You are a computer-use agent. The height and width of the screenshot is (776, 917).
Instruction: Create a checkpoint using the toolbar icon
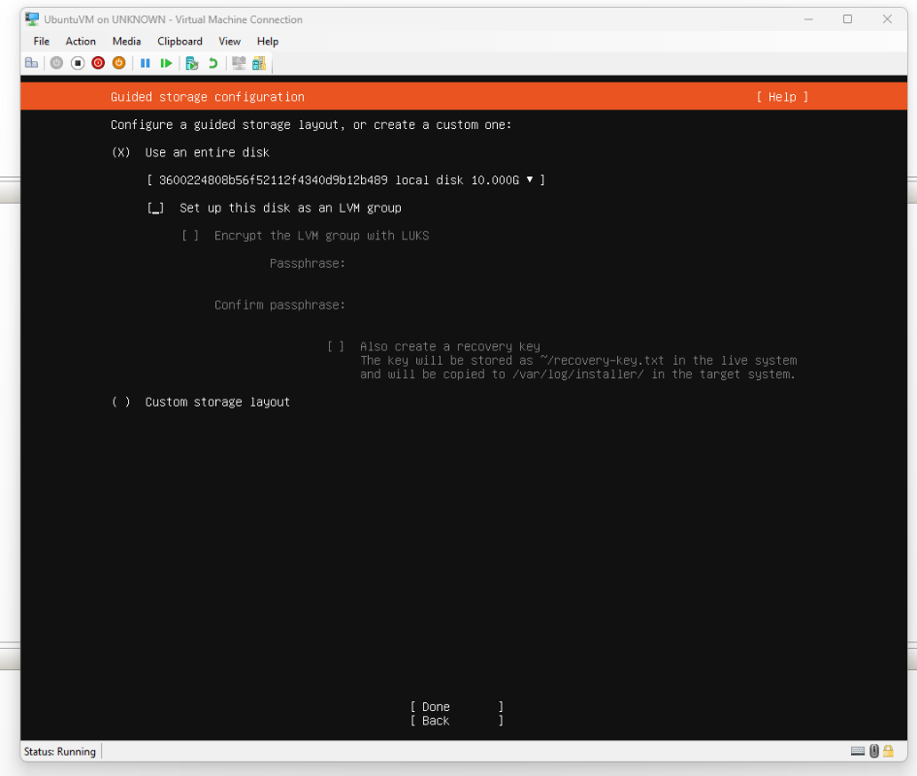coord(192,63)
